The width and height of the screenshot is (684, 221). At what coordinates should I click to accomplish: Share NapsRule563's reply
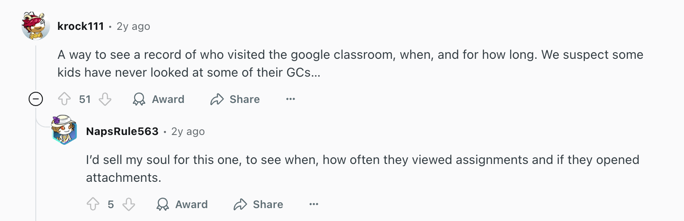258,205
